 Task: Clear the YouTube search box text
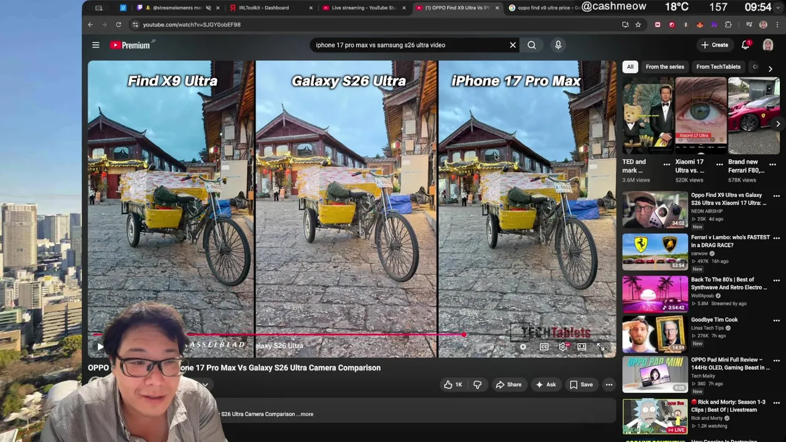(x=513, y=45)
